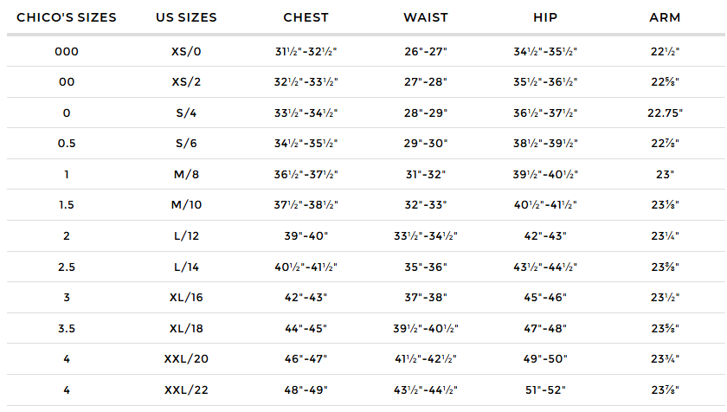
Task: Click the 39"-40" chest measurement
Action: (x=306, y=235)
